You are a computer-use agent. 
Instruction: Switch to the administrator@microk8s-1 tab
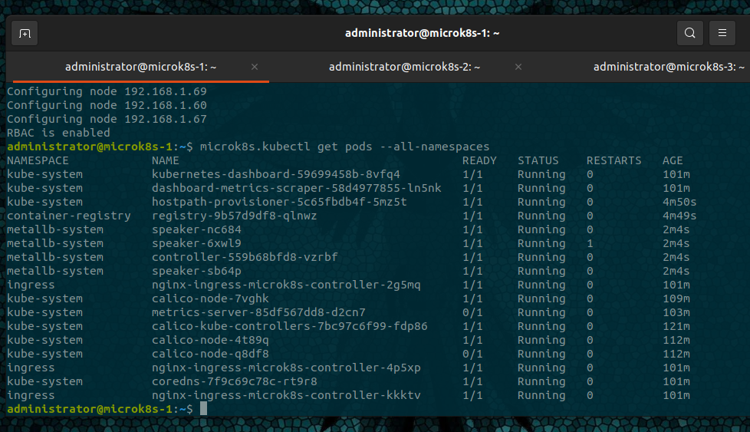(140, 67)
